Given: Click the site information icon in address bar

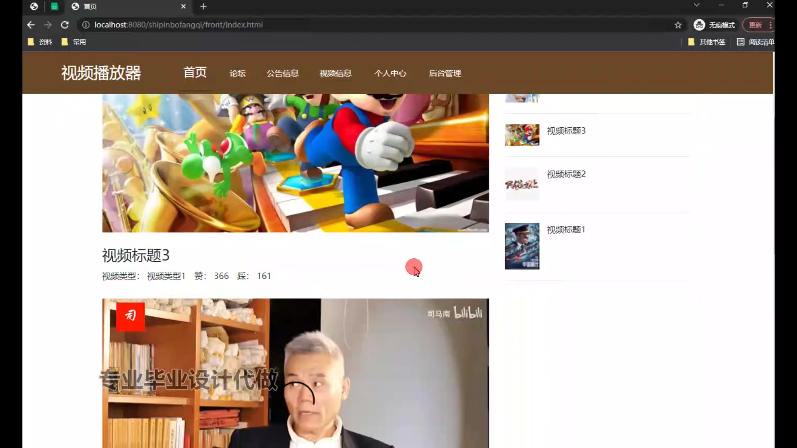Looking at the screenshot, I should click(86, 25).
